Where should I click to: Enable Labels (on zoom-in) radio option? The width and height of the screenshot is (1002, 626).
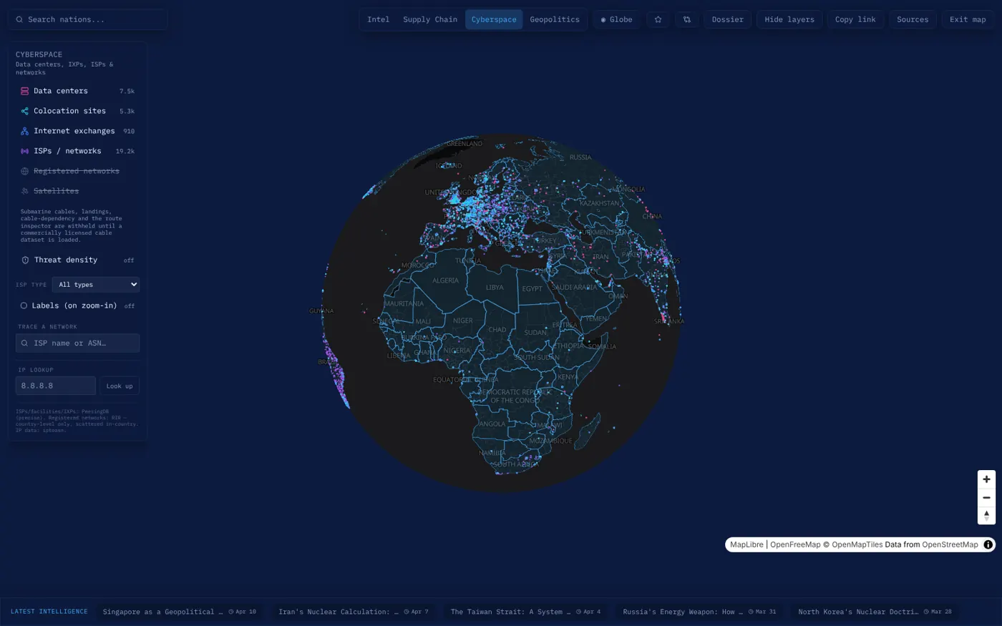77,305
